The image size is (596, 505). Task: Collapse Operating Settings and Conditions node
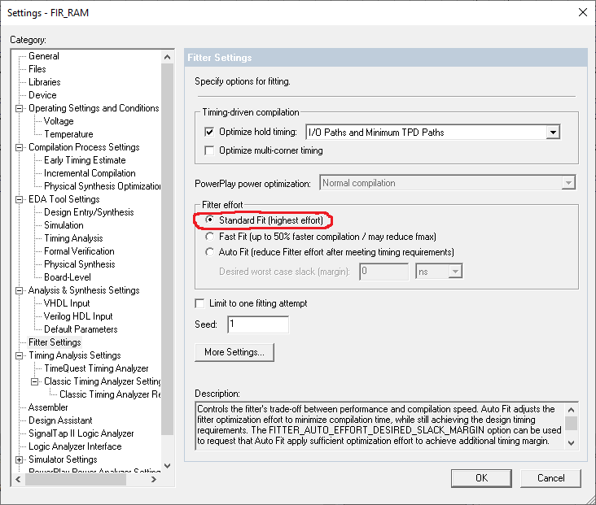(x=19, y=109)
